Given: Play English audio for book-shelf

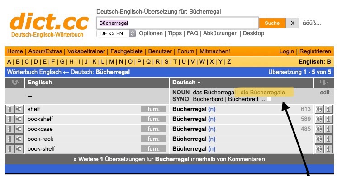Looking at the screenshot, I should [x=19, y=149].
